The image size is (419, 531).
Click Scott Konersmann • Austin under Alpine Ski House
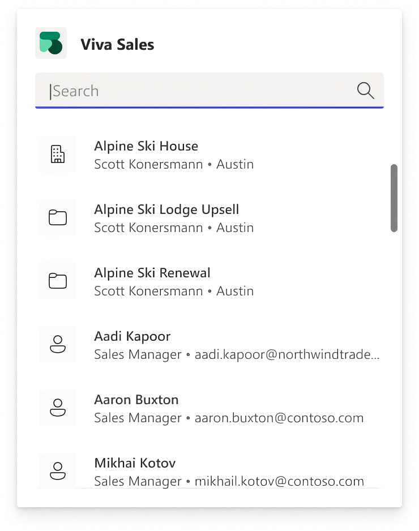(174, 164)
